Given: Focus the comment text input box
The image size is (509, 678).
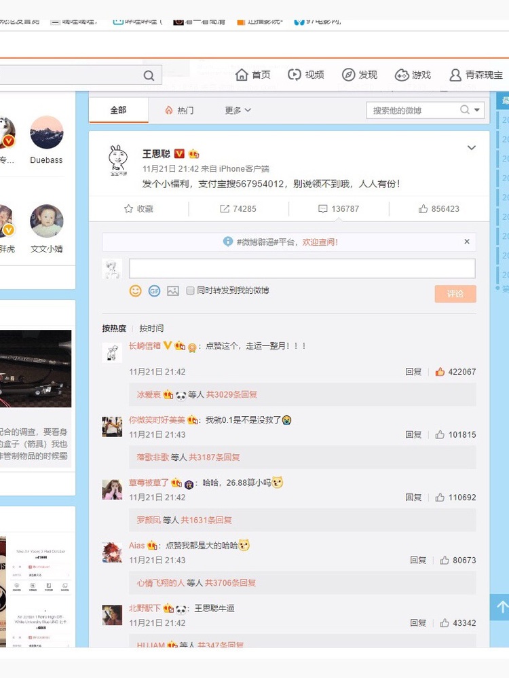Looking at the screenshot, I should point(302,269).
